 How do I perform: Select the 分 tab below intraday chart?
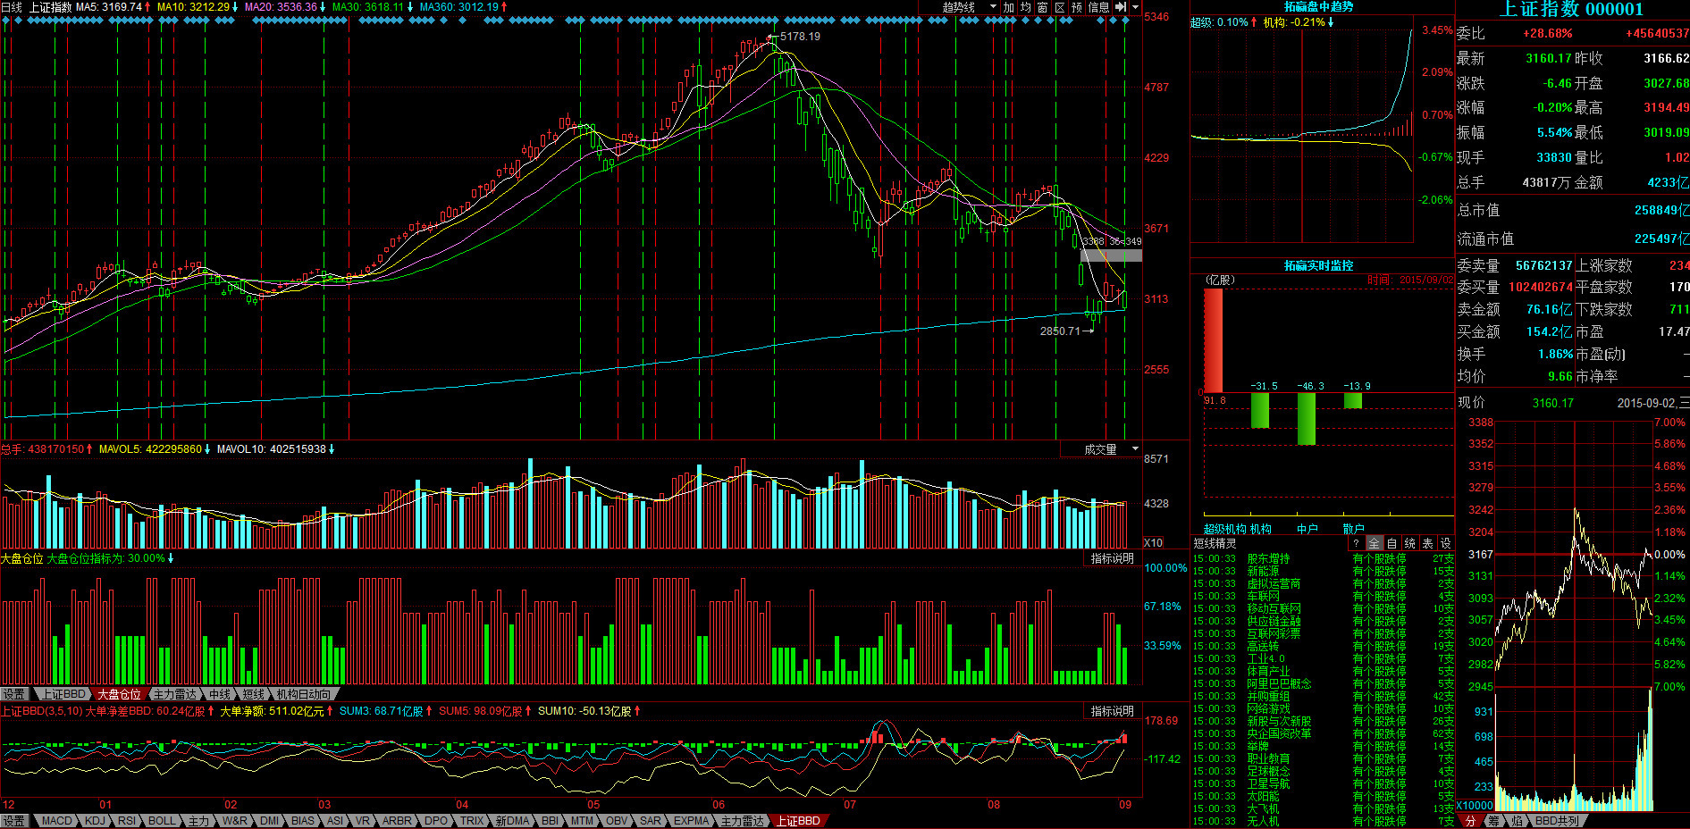(1470, 821)
